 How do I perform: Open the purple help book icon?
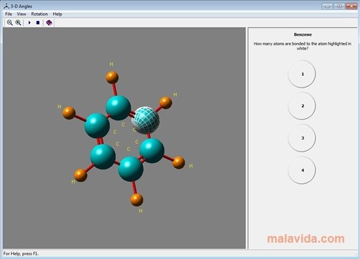pos(49,22)
